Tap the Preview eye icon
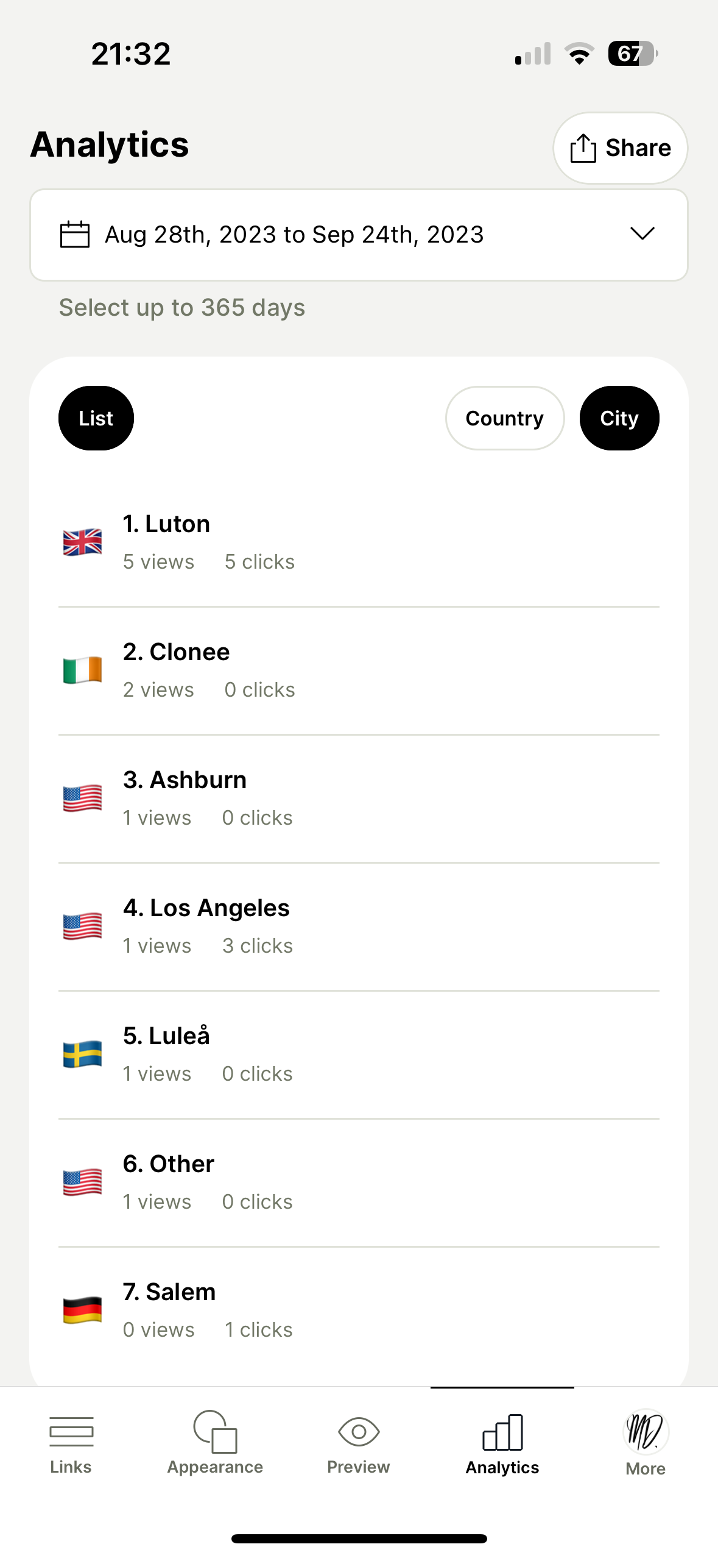The width and height of the screenshot is (718, 1558). (x=359, y=1431)
